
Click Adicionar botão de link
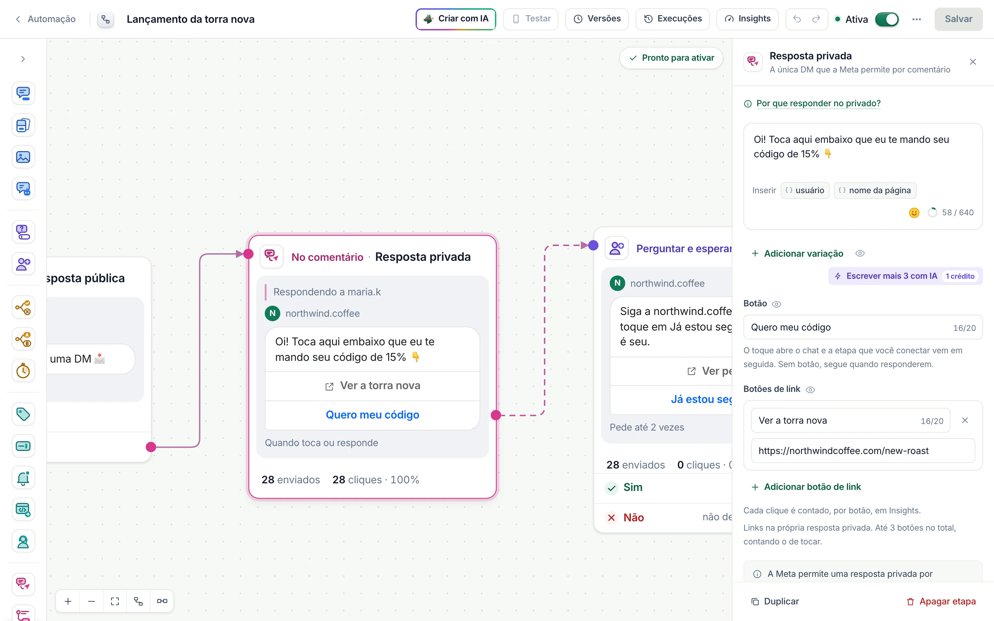tap(806, 487)
